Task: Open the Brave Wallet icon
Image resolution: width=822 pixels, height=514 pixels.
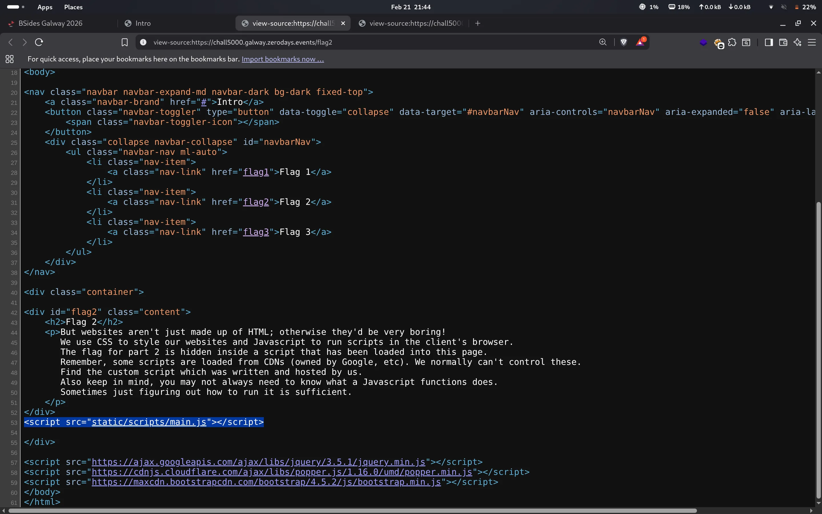Action: [x=783, y=42]
